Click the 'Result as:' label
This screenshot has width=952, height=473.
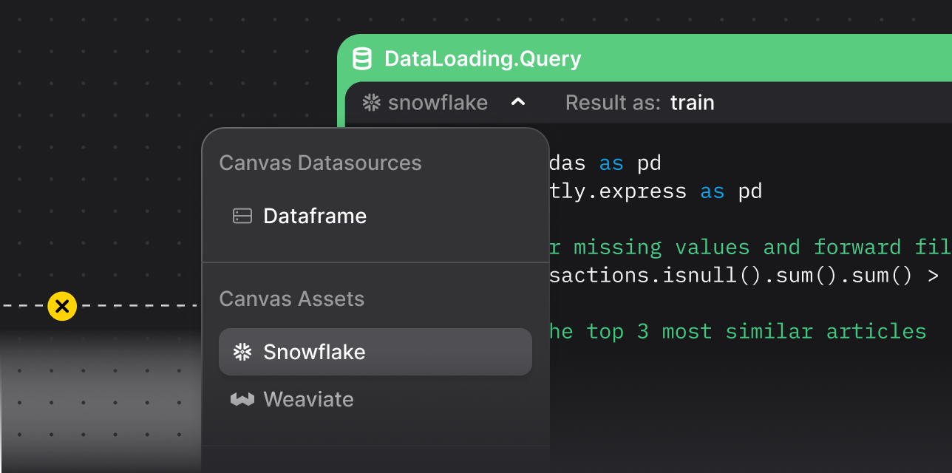(613, 103)
